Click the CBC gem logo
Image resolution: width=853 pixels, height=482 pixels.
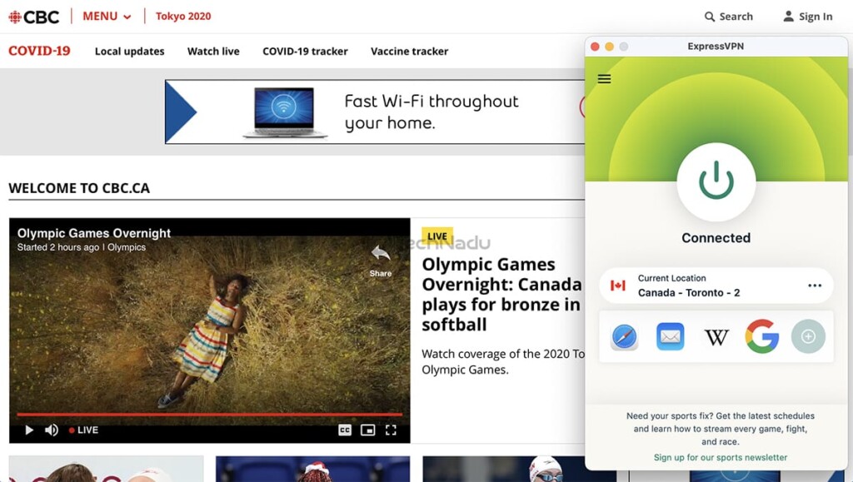point(15,17)
